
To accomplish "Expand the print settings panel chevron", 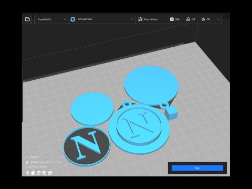I will pyautogui.click(x=218, y=19).
